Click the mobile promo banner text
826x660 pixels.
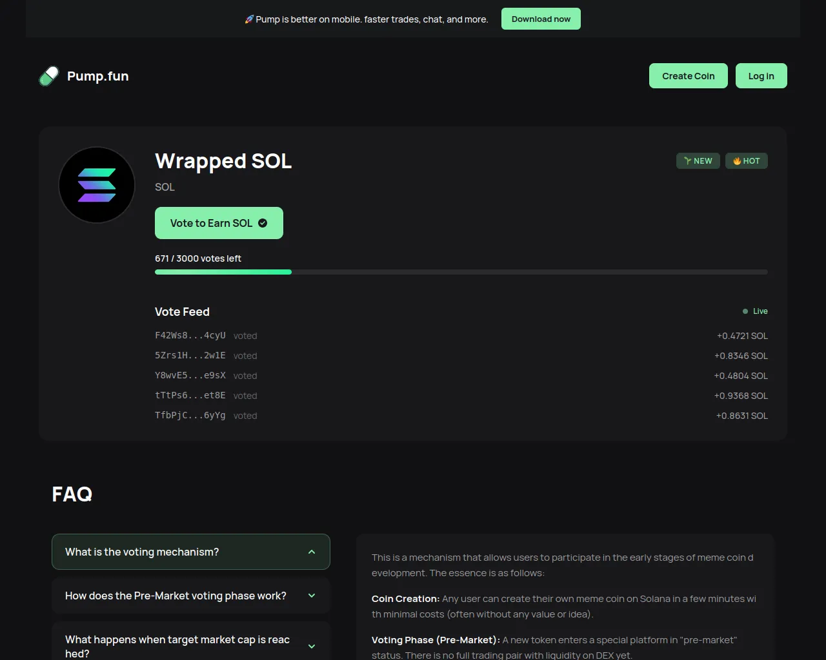(x=372, y=19)
